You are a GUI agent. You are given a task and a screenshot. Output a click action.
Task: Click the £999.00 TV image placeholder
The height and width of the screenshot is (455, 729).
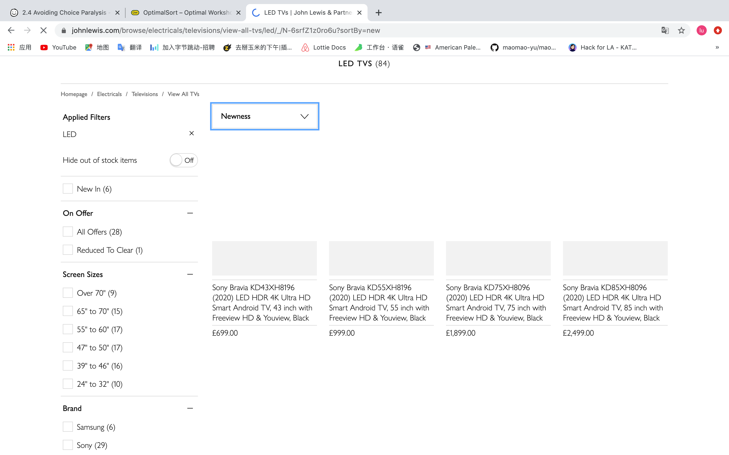381,258
